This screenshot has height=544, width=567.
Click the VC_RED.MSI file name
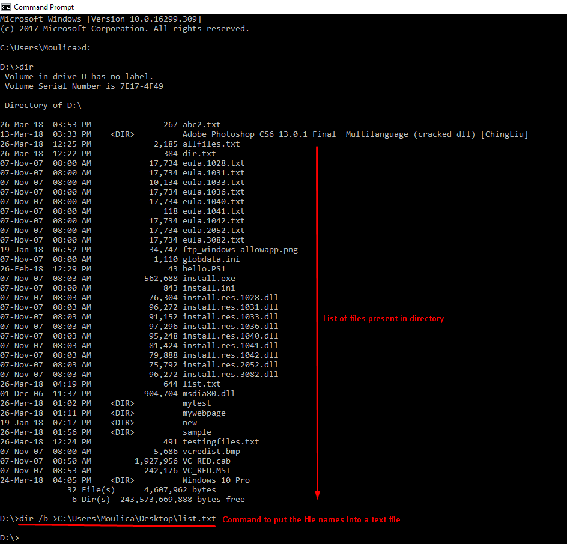tap(206, 471)
